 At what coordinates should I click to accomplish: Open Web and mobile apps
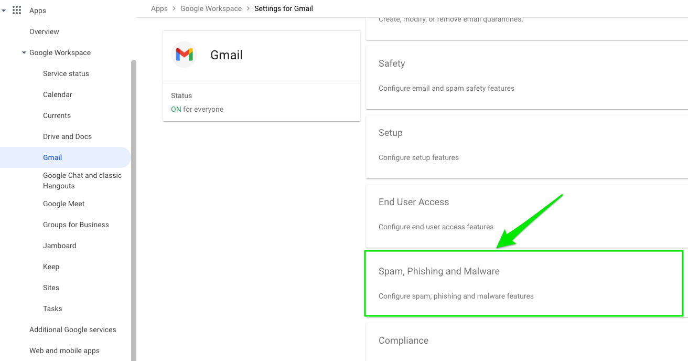click(64, 351)
